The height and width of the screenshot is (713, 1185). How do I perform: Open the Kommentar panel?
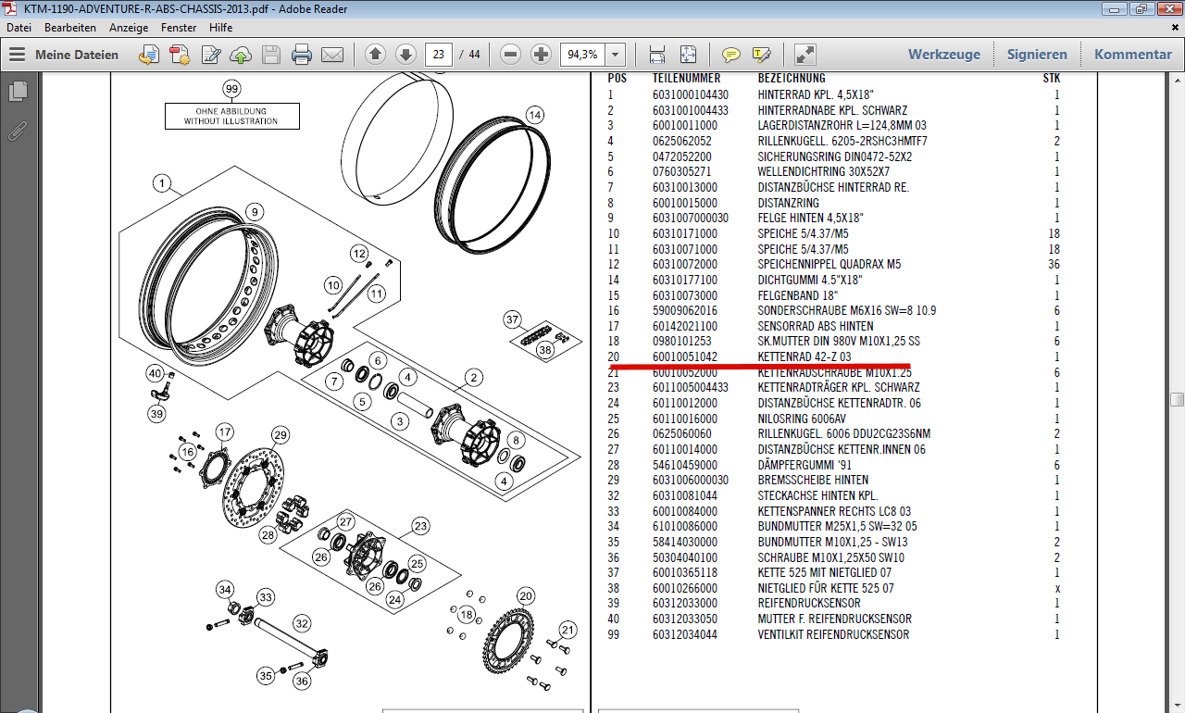tap(1132, 55)
